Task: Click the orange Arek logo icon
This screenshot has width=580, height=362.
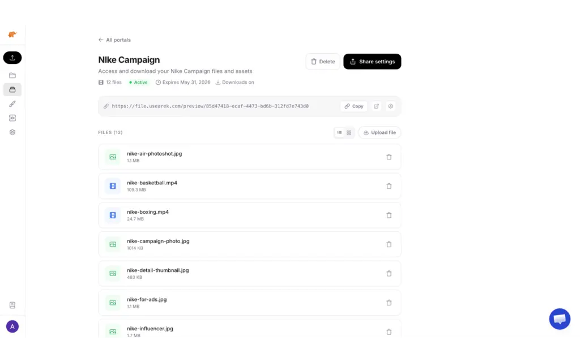Action: [x=12, y=35]
